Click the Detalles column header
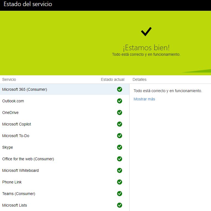Viewport: 211px width, 211px height. click(x=139, y=79)
